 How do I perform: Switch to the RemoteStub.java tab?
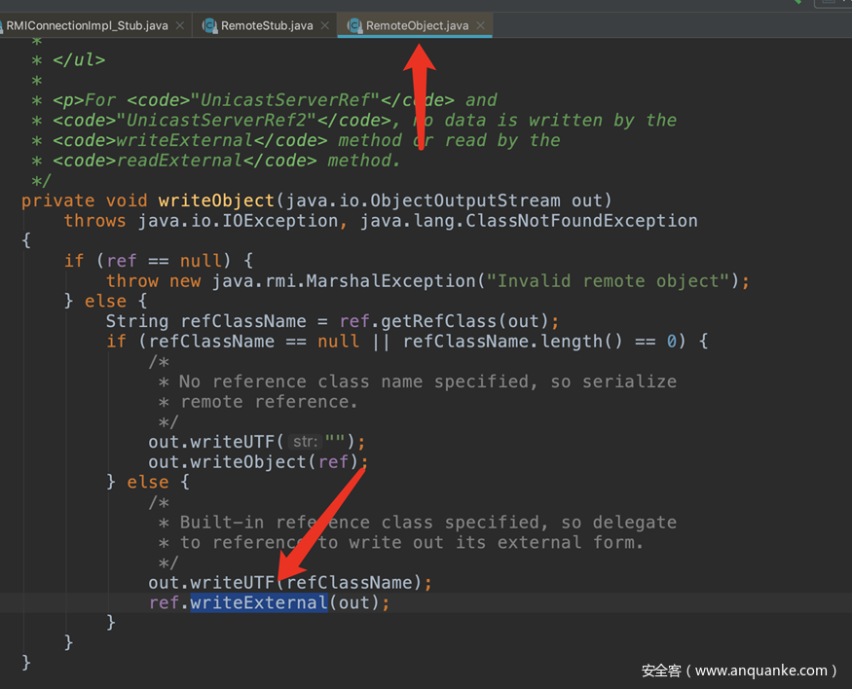click(267, 25)
